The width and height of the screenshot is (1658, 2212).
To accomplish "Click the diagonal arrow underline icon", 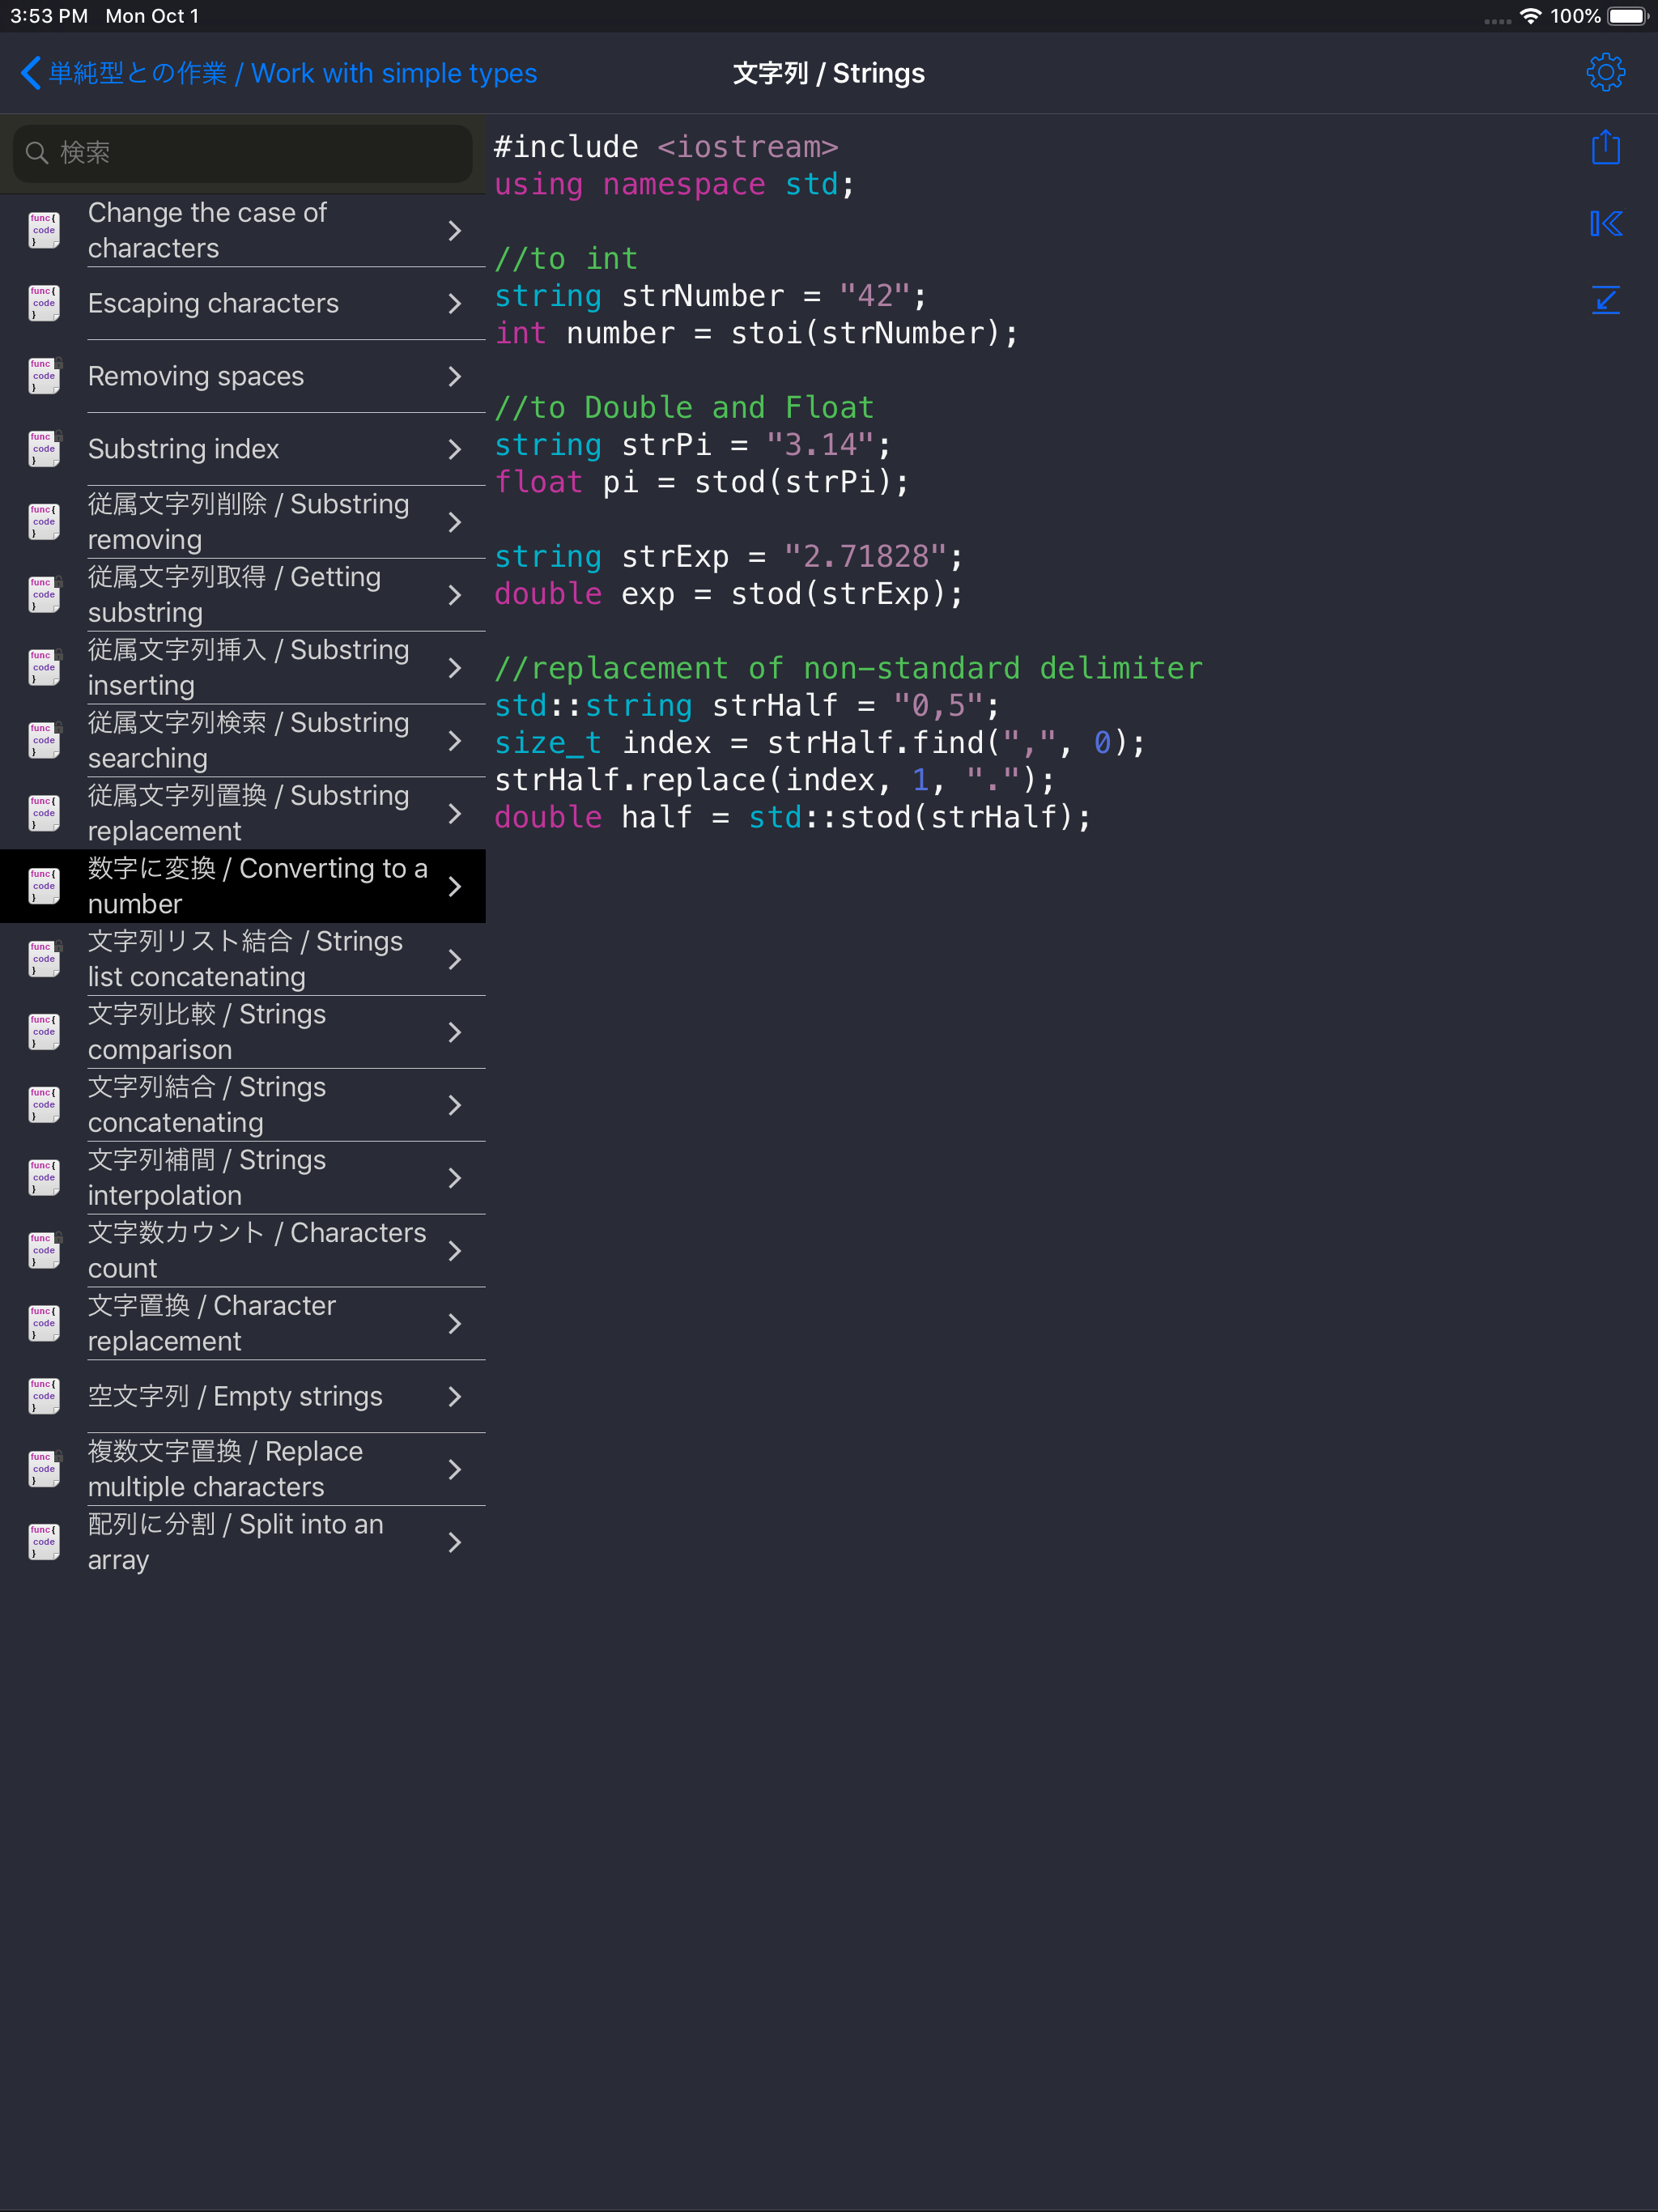I will (x=1604, y=299).
